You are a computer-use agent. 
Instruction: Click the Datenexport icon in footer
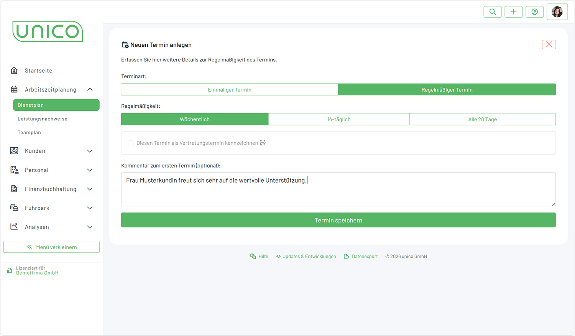pos(347,256)
